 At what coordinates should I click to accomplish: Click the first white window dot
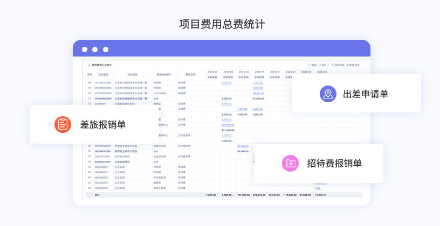[85, 50]
